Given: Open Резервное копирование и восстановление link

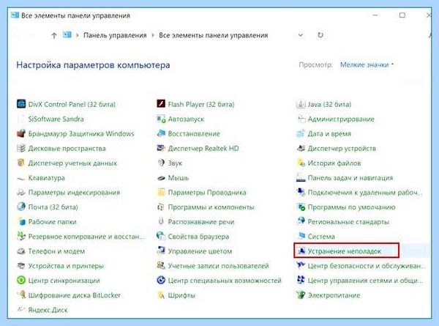Looking at the screenshot, I should point(86,237).
